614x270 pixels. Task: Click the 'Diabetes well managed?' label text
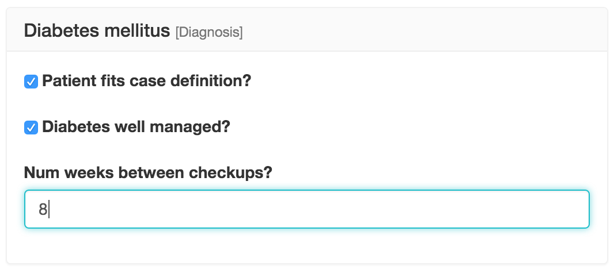(x=136, y=127)
